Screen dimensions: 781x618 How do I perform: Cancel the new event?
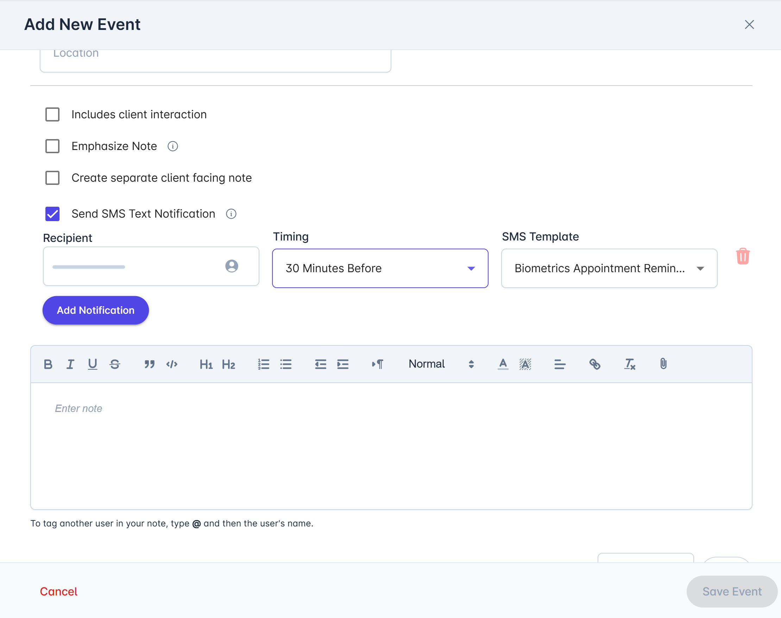58,592
